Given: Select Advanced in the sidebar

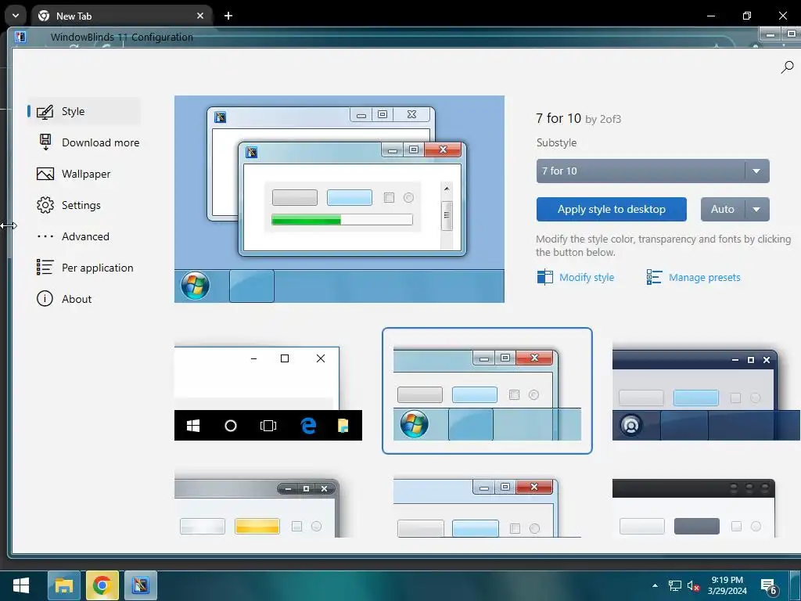Looking at the screenshot, I should (x=73, y=236).
